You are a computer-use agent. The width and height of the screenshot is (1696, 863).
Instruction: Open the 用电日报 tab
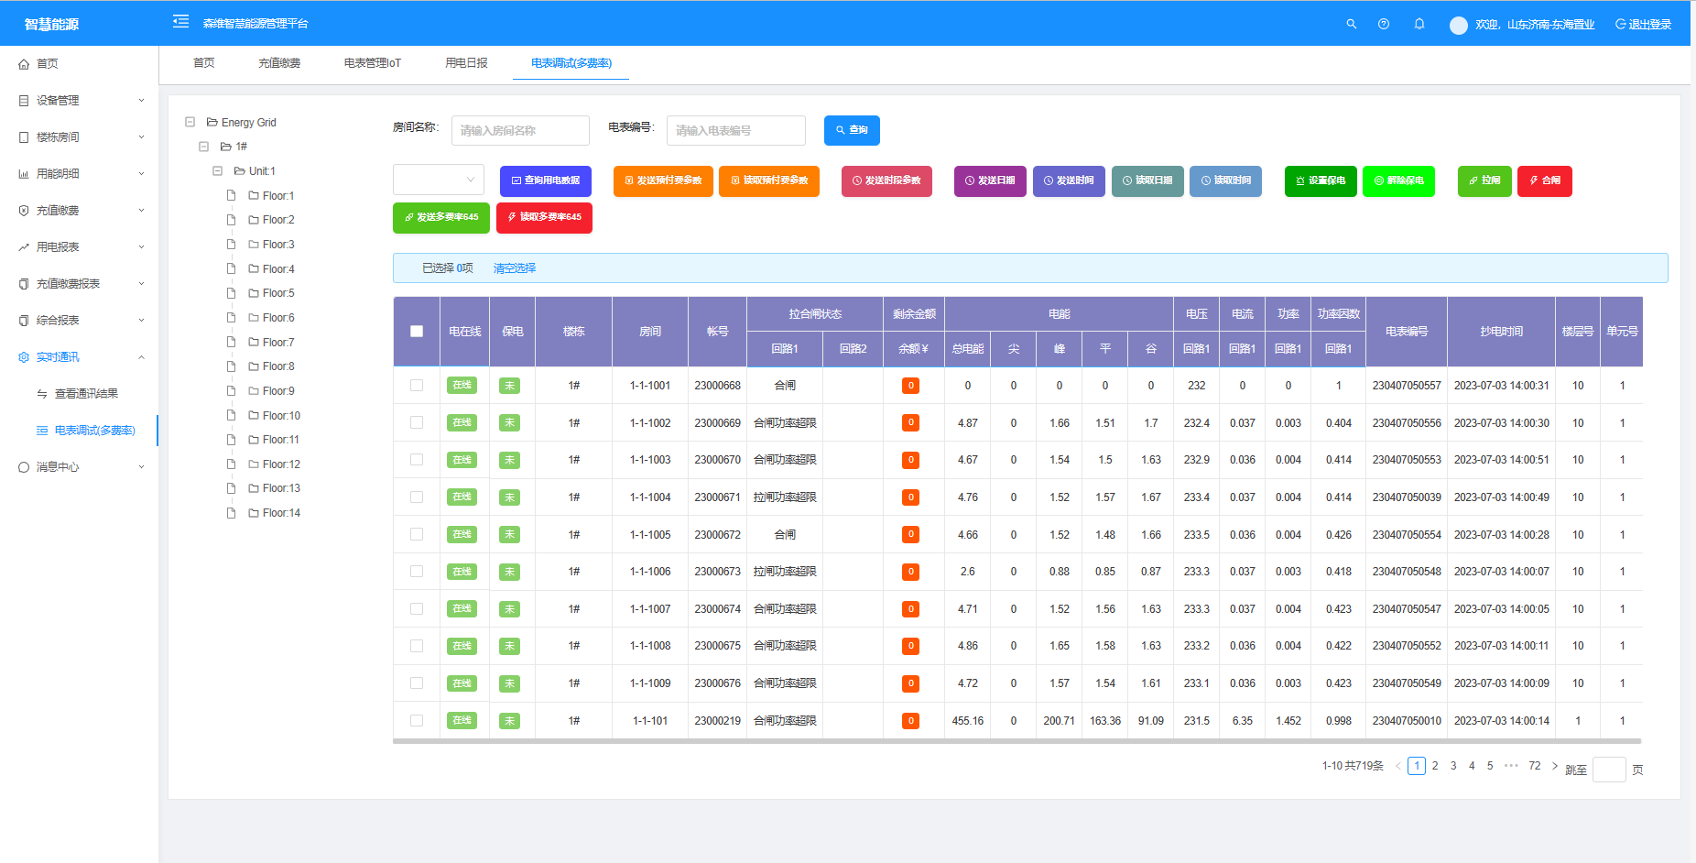[466, 63]
